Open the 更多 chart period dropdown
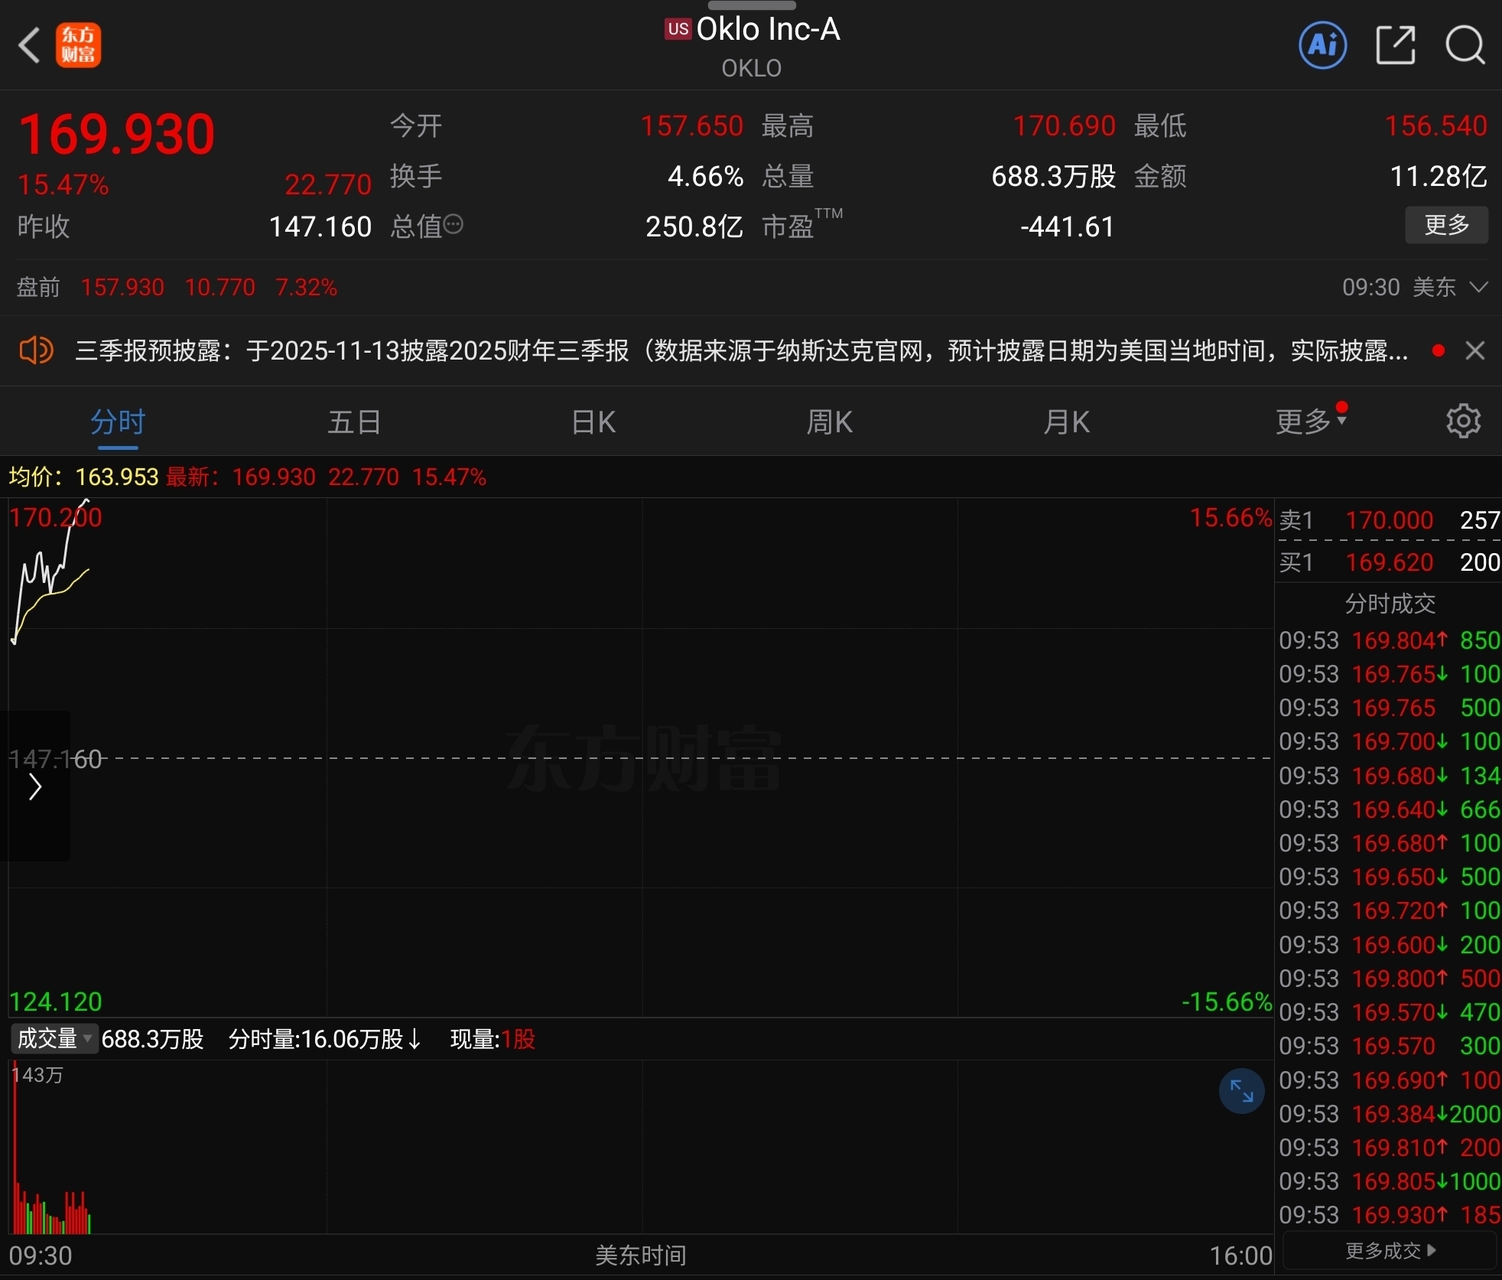 1310,421
